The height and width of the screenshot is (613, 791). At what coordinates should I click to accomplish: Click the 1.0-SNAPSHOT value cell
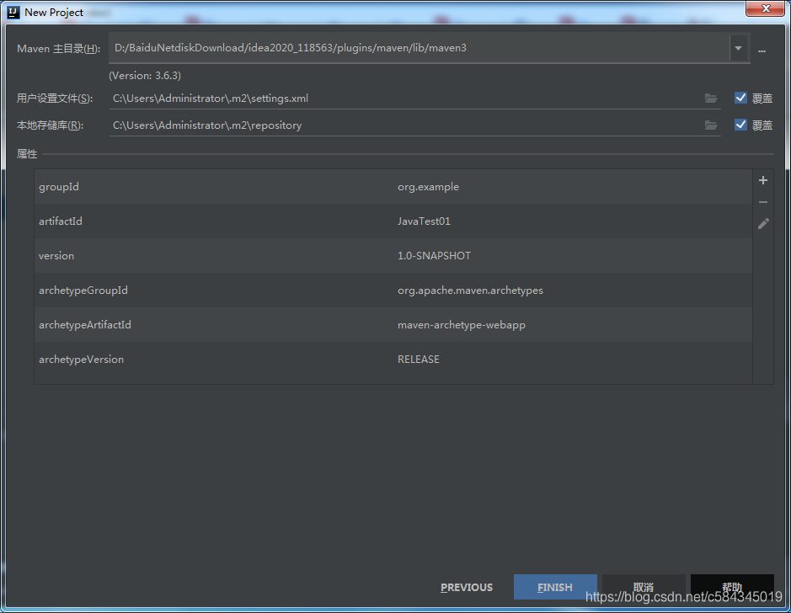click(573, 256)
